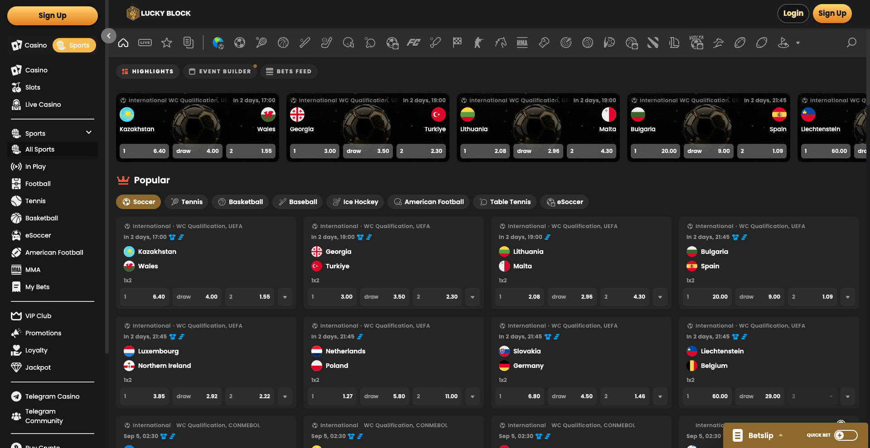Viewport: 870px width, 448px height.
Task: Expand more markets for Lithuania vs Malta
Action: pos(660,297)
